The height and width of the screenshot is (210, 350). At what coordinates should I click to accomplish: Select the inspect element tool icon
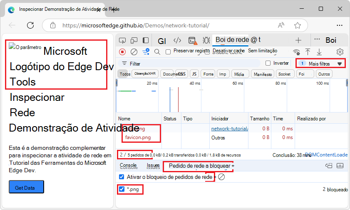tap(122, 40)
